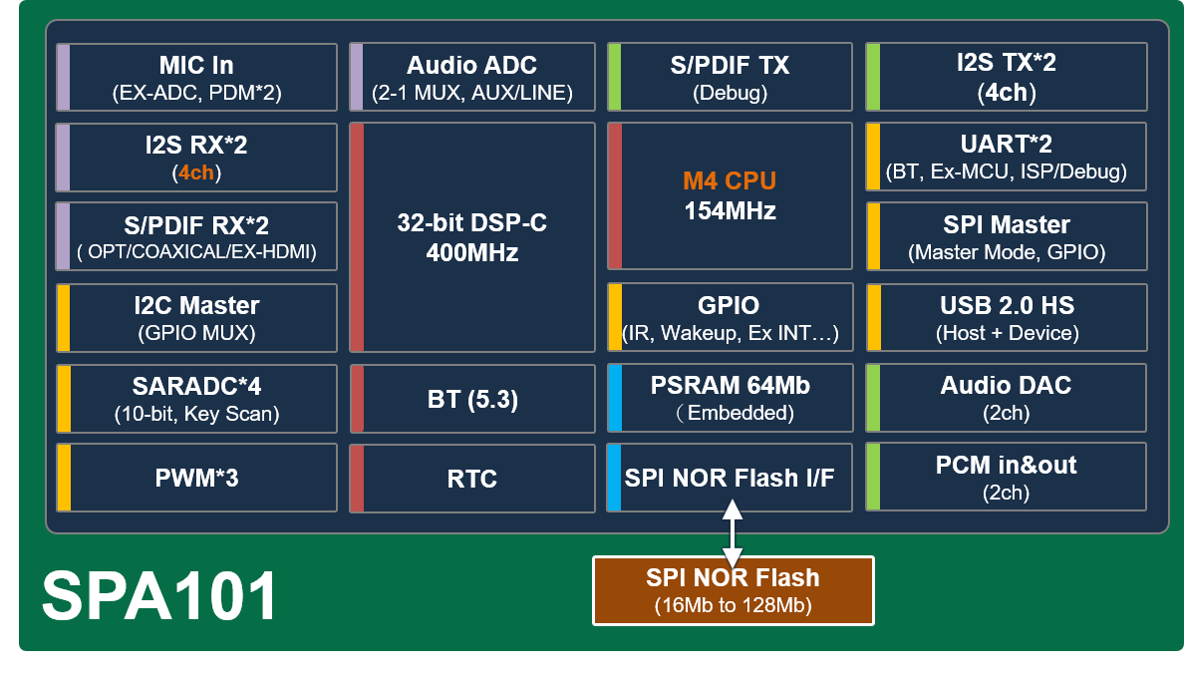Click the BT (5.3) block
The width and height of the screenshot is (1184, 675).
(472, 399)
